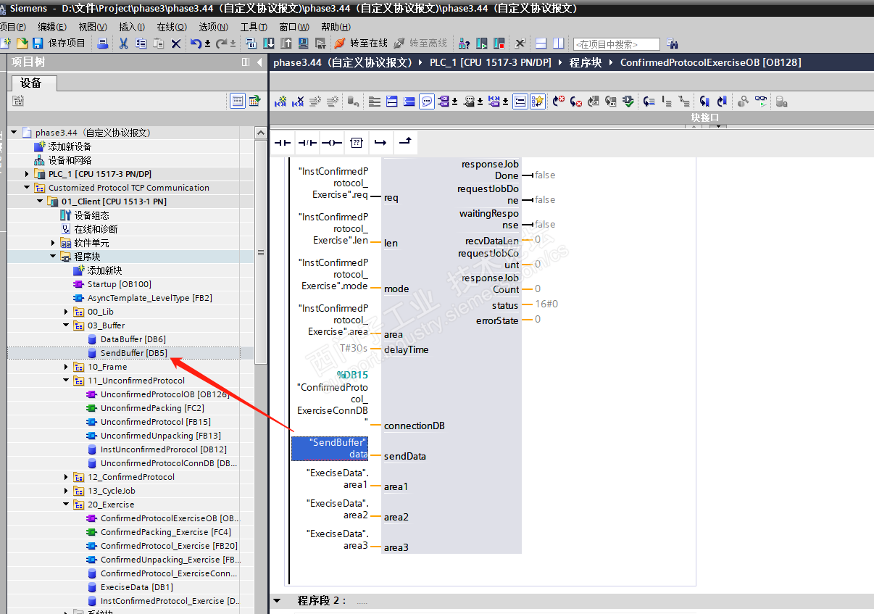Click the undo arrow in toolbar
This screenshot has width=874, height=614.
pyautogui.click(x=196, y=43)
